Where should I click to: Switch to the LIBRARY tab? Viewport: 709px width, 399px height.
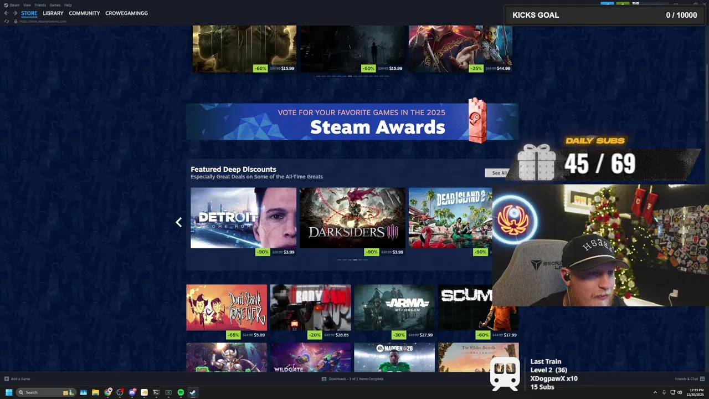tap(53, 13)
